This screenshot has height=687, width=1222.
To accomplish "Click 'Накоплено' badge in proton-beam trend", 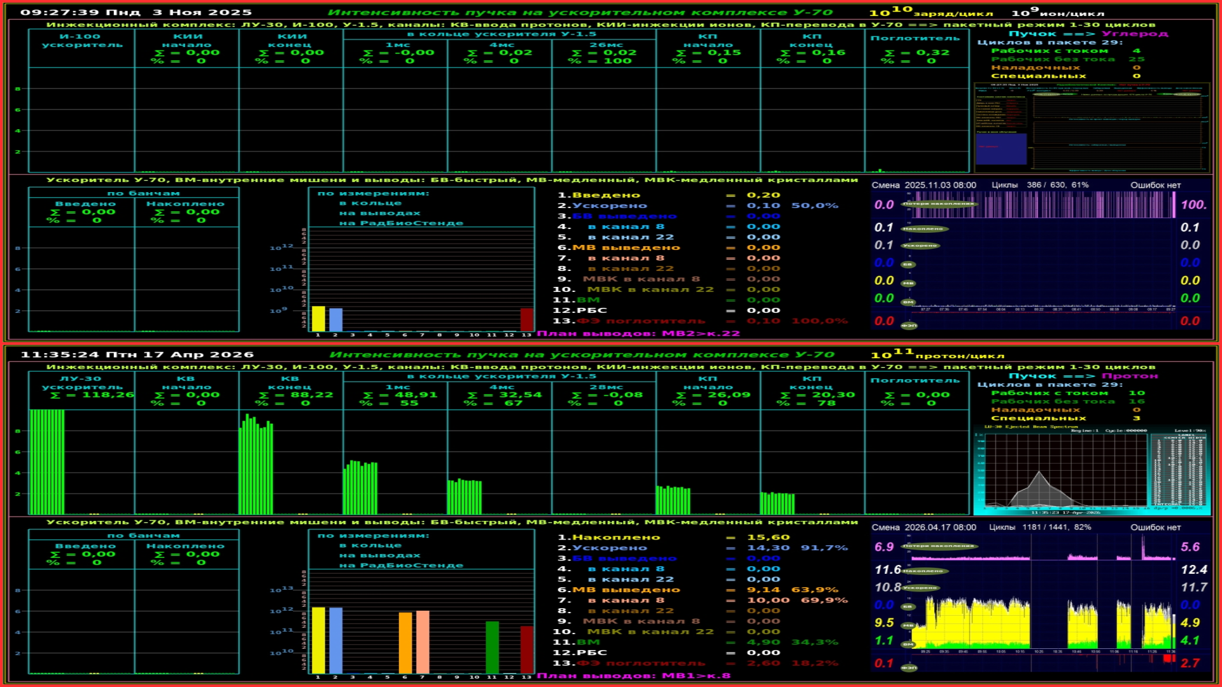I will pyautogui.click(x=925, y=571).
